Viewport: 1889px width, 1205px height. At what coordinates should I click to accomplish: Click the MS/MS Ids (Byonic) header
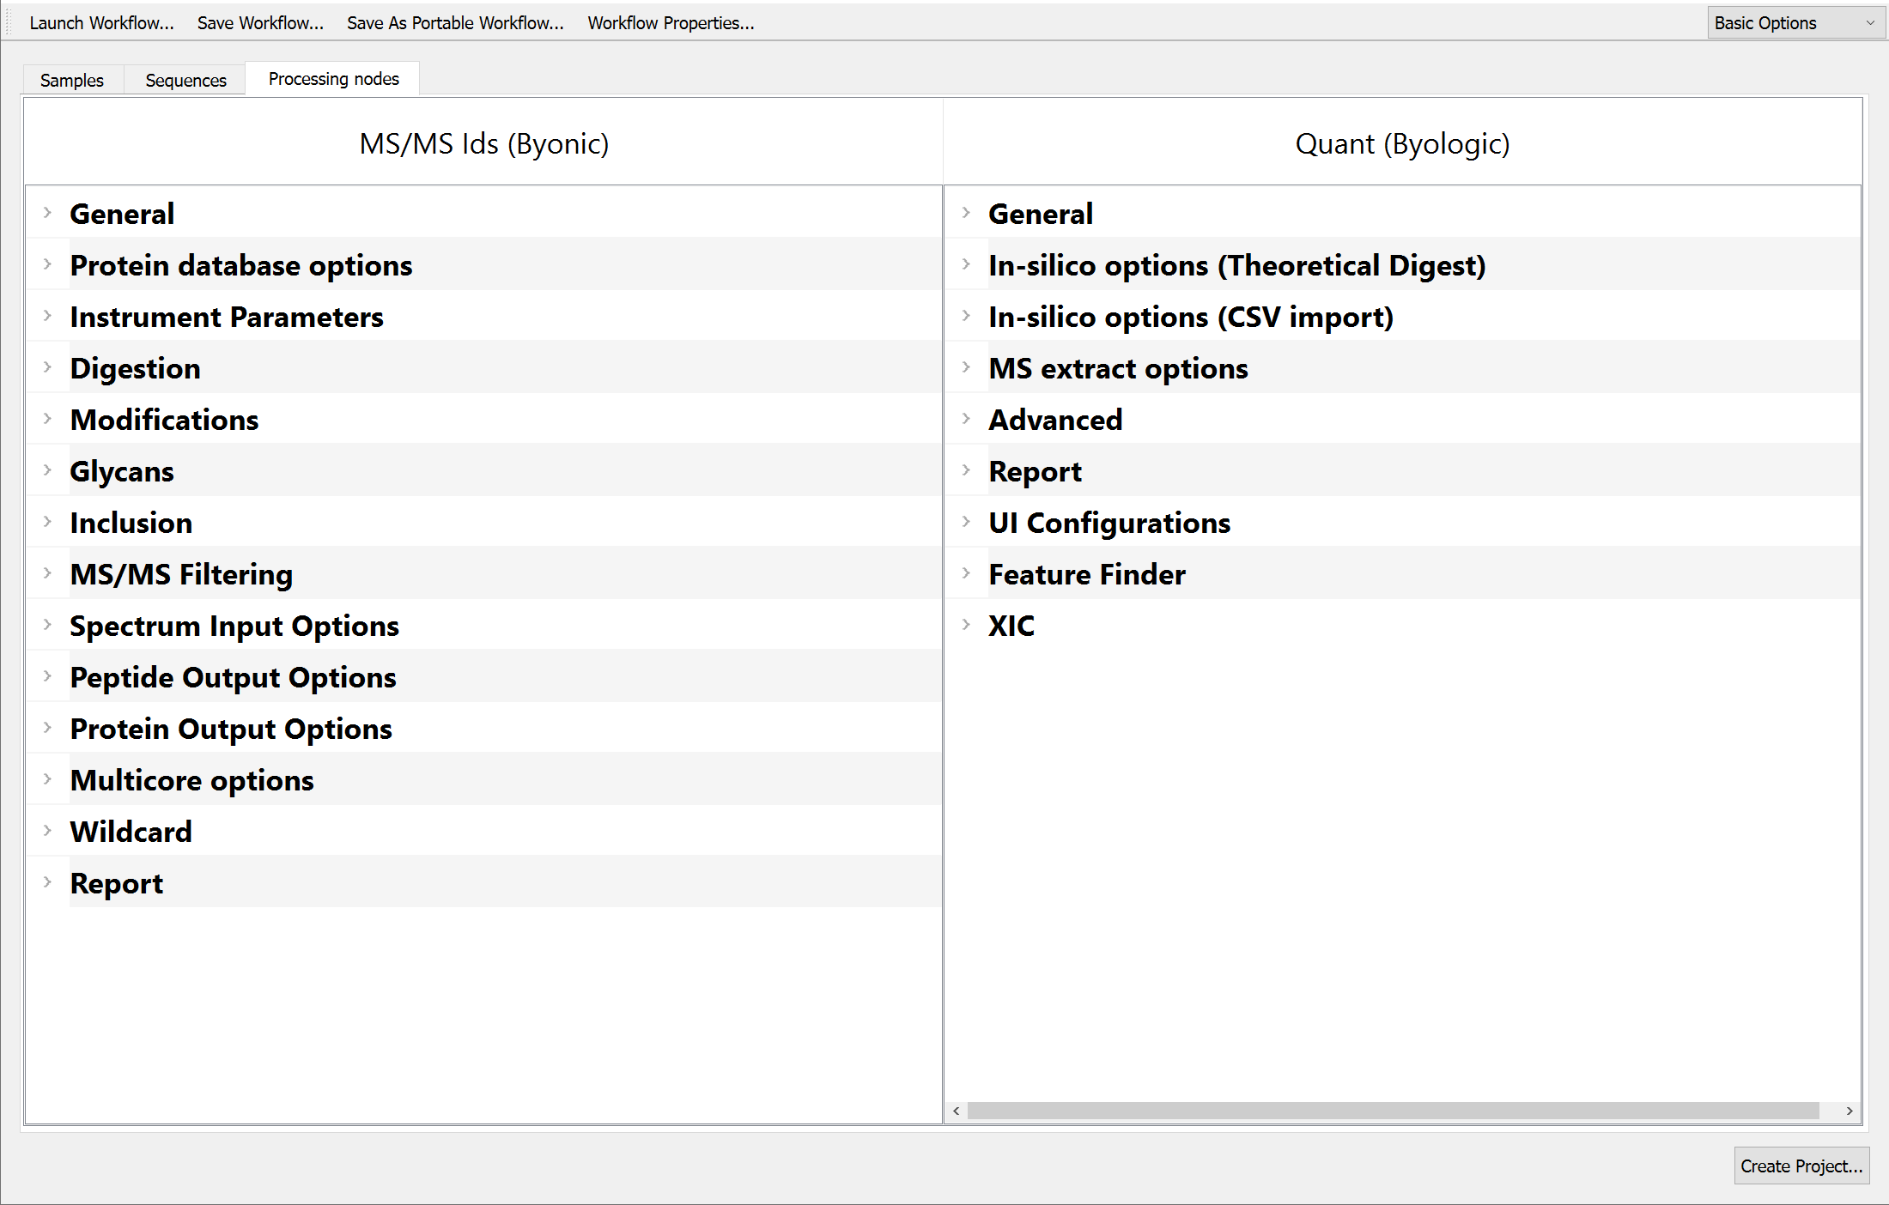pyautogui.click(x=484, y=143)
